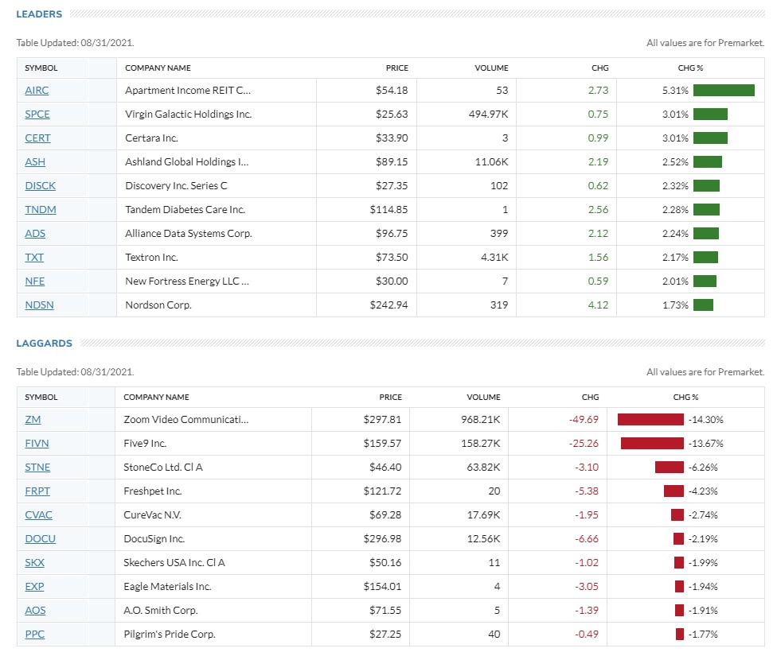Click the FIVN red -13.67% bar

coord(652,443)
